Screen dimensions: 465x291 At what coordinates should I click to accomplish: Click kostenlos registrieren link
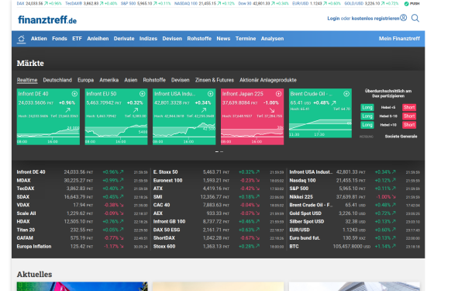375,19
